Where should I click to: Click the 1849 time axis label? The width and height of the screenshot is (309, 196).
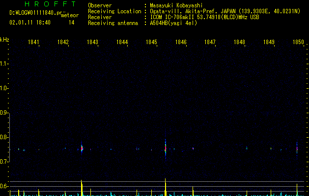point(269,42)
